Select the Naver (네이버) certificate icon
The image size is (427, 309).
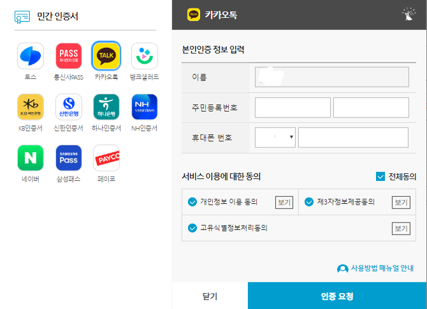click(x=31, y=158)
